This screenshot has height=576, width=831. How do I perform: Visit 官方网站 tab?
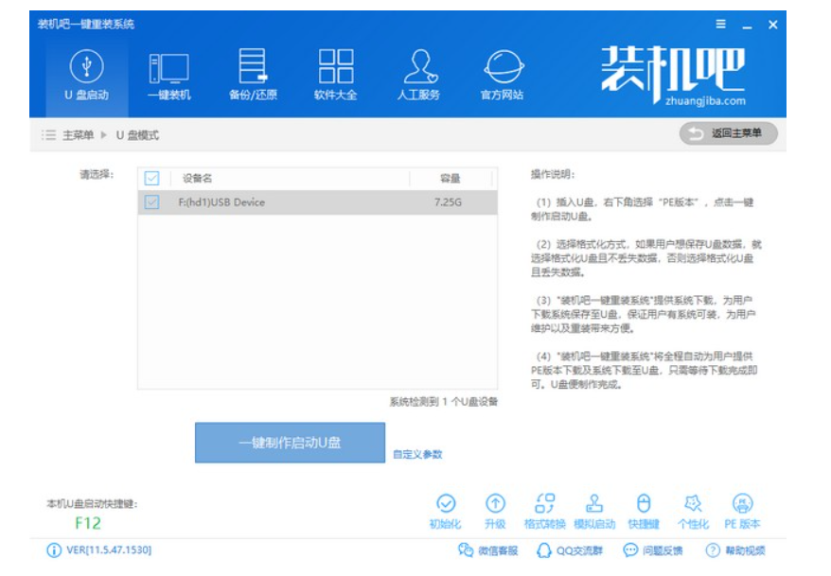(x=502, y=76)
